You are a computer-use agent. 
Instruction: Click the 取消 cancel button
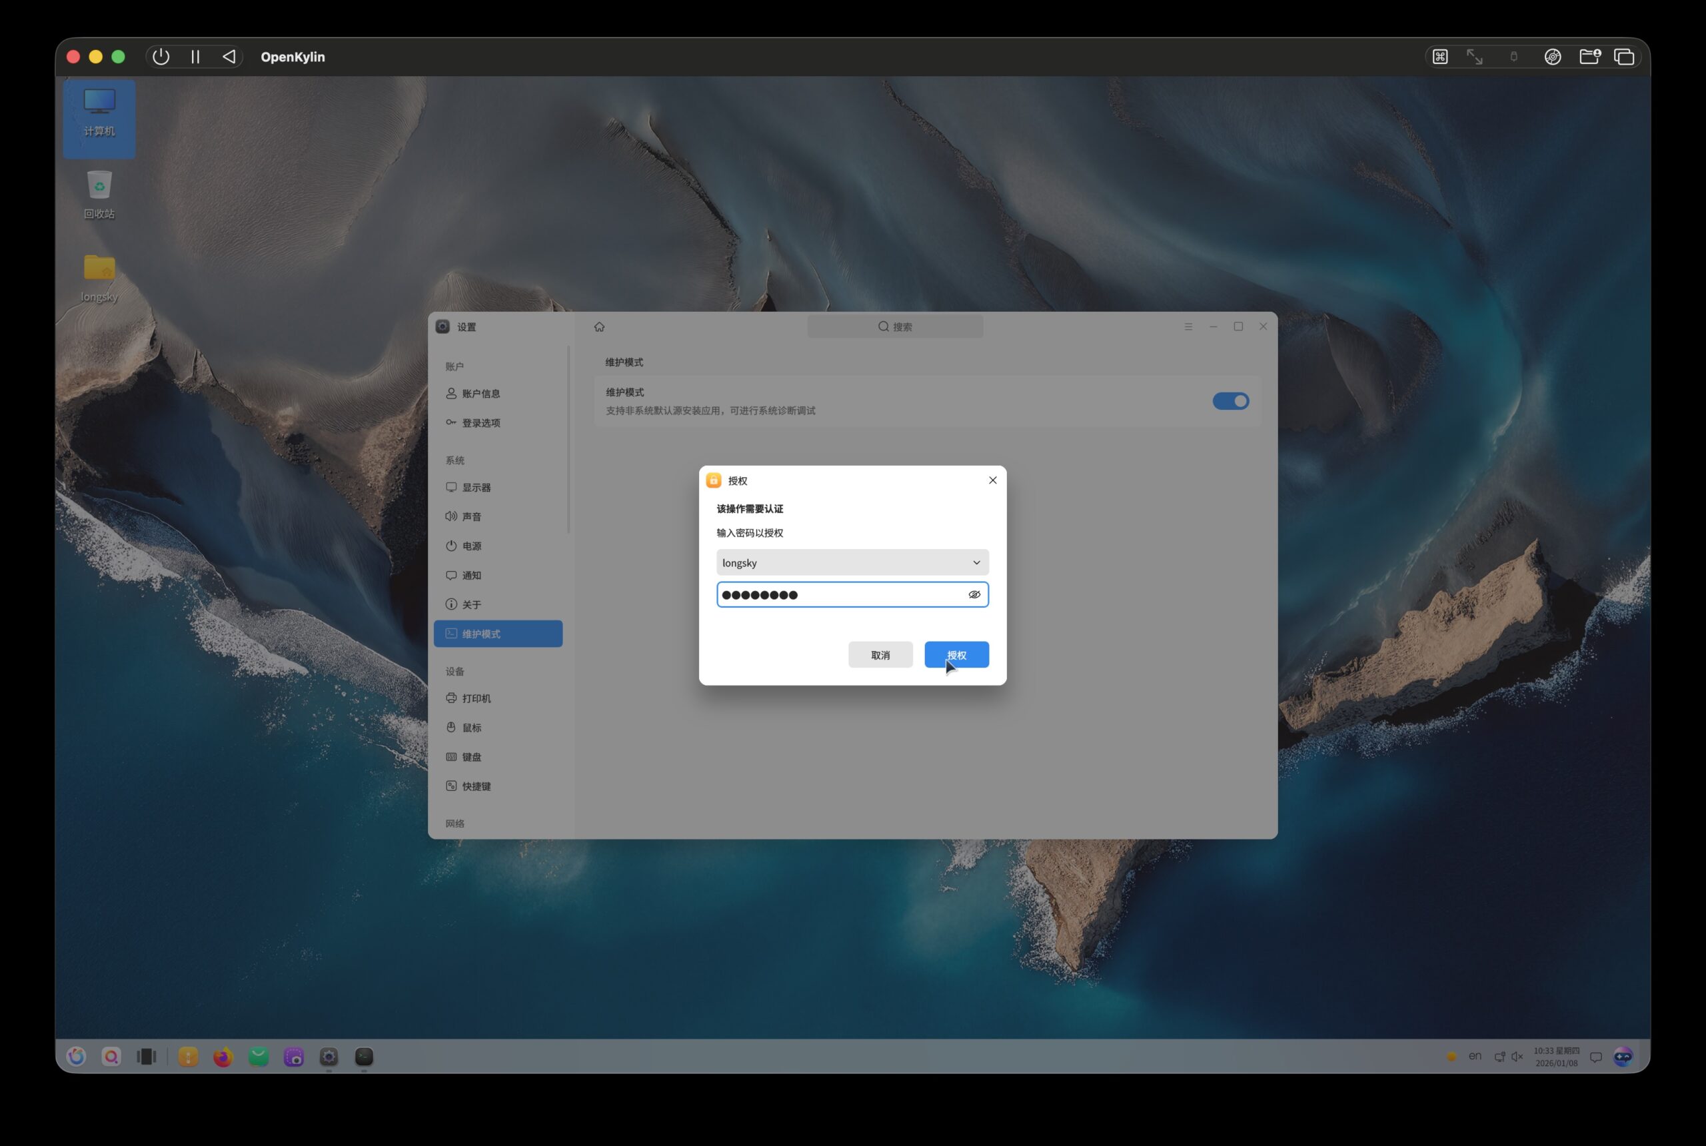click(x=880, y=654)
